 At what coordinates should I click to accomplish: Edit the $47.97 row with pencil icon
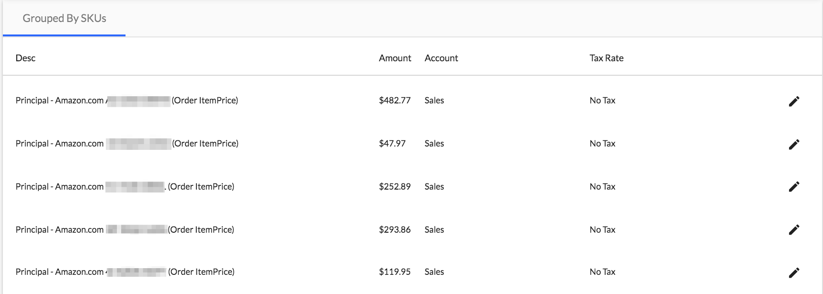click(x=794, y=144)
